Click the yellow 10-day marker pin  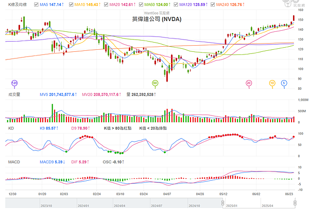click(272, 83)
